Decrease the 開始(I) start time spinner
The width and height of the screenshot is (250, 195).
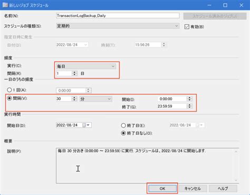click(x=189, y=100)
